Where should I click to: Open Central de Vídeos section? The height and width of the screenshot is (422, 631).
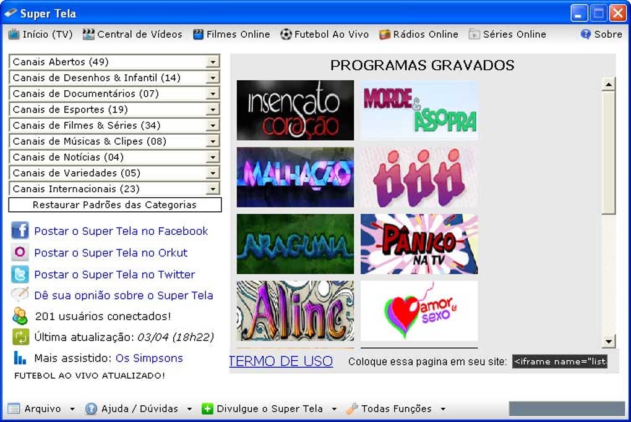[x=133, y=35]
